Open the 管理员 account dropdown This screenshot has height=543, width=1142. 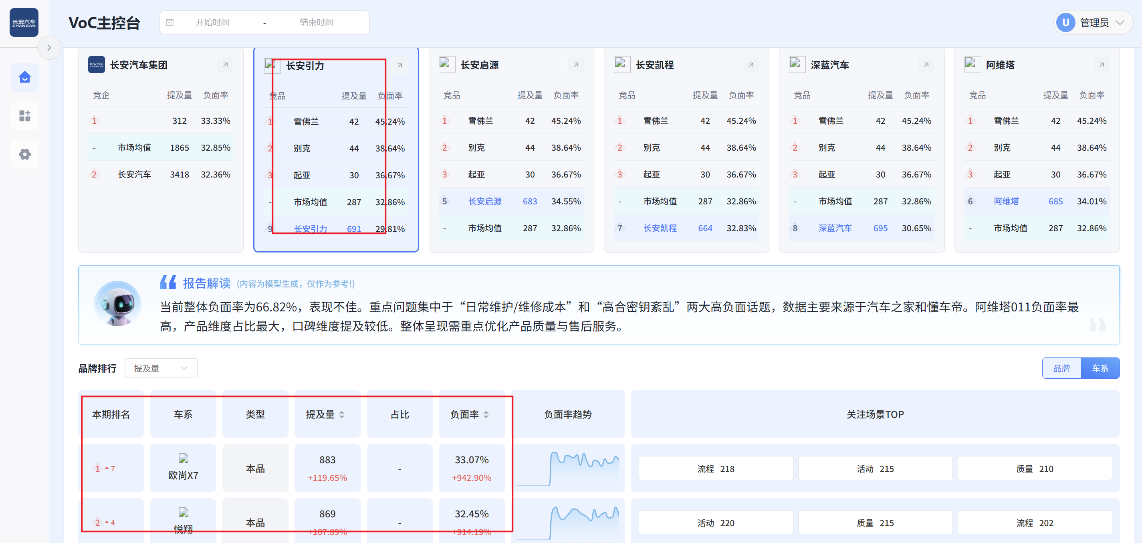click(1093, 22)
